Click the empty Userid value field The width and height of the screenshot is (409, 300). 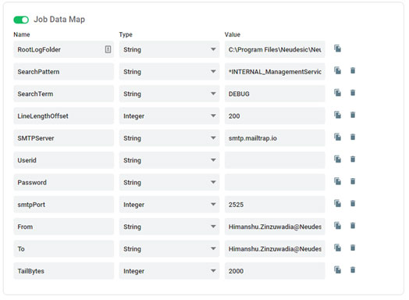[x=275, y=160]
